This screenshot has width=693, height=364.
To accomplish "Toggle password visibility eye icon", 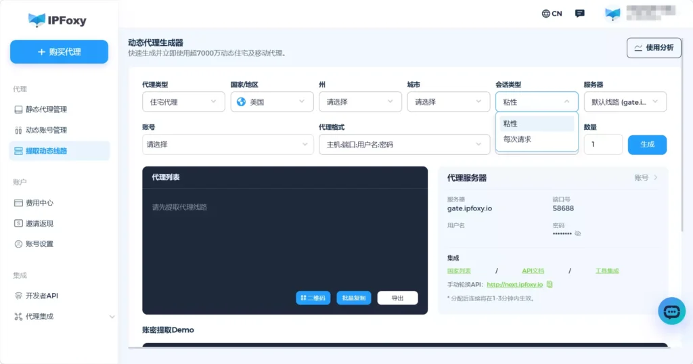I will 577,233.
